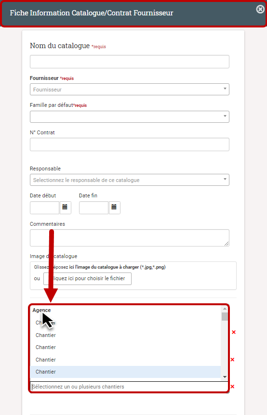Open the Date fin calendar picker

114,207
